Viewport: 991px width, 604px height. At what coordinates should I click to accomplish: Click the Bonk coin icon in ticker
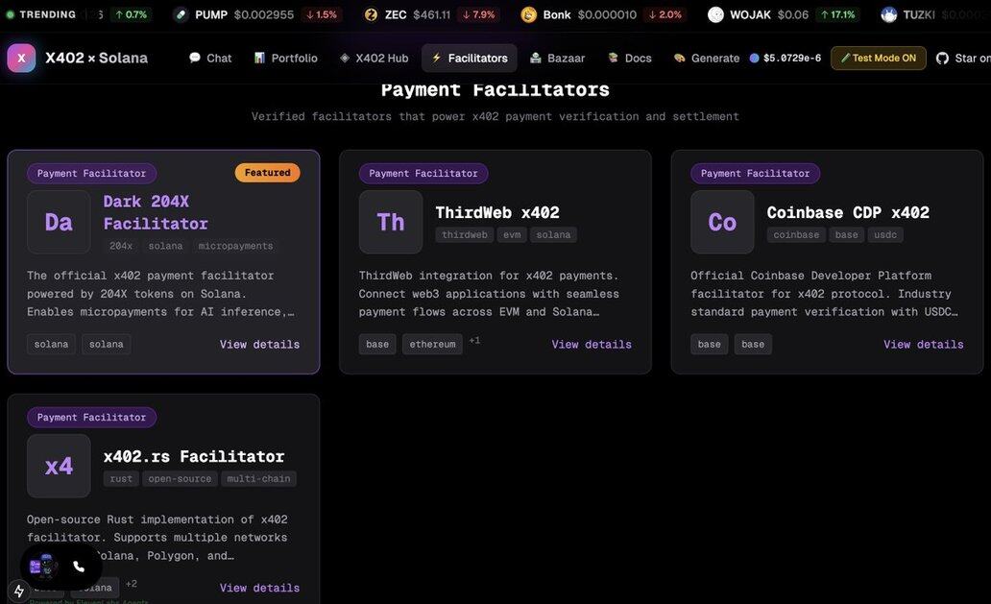click(x=528, y=14)
